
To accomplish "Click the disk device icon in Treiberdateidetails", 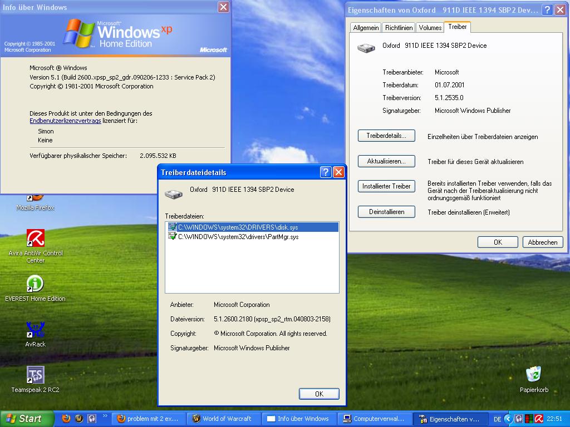I will tap(174, 194).
